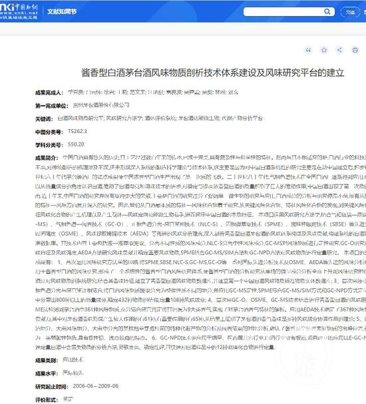Viewport: 366px width, 404px height.
Task: Click the 第一完成单位 label
Action: 52,106
